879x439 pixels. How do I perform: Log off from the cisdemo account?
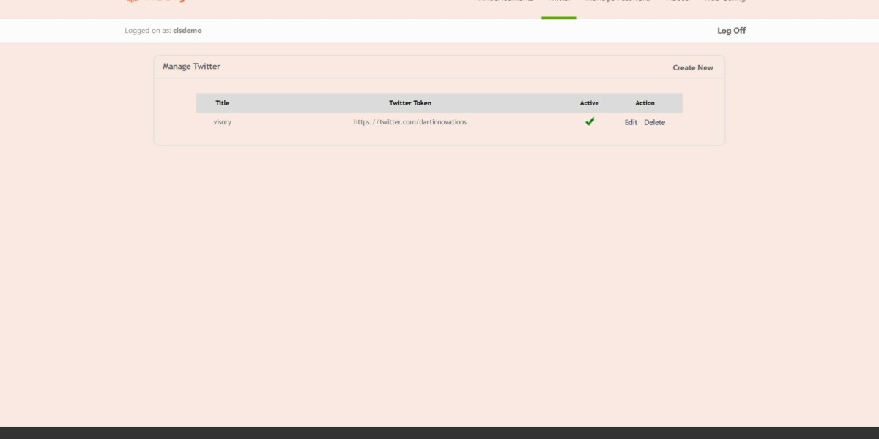point(731,31)
